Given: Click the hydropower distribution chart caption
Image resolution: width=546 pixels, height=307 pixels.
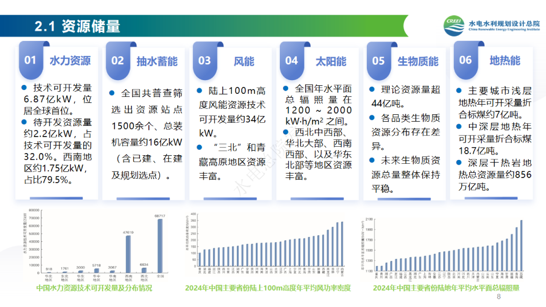Looking at the screenshot, I should tap(94, 288).
